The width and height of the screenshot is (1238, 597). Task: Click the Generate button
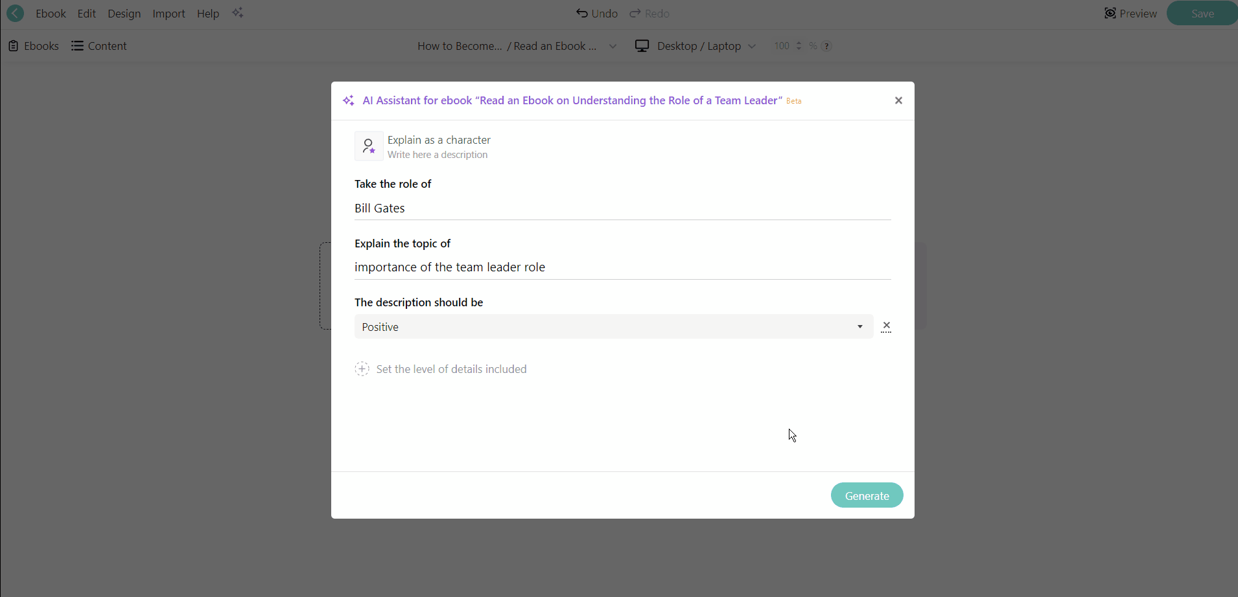(867, 495)
